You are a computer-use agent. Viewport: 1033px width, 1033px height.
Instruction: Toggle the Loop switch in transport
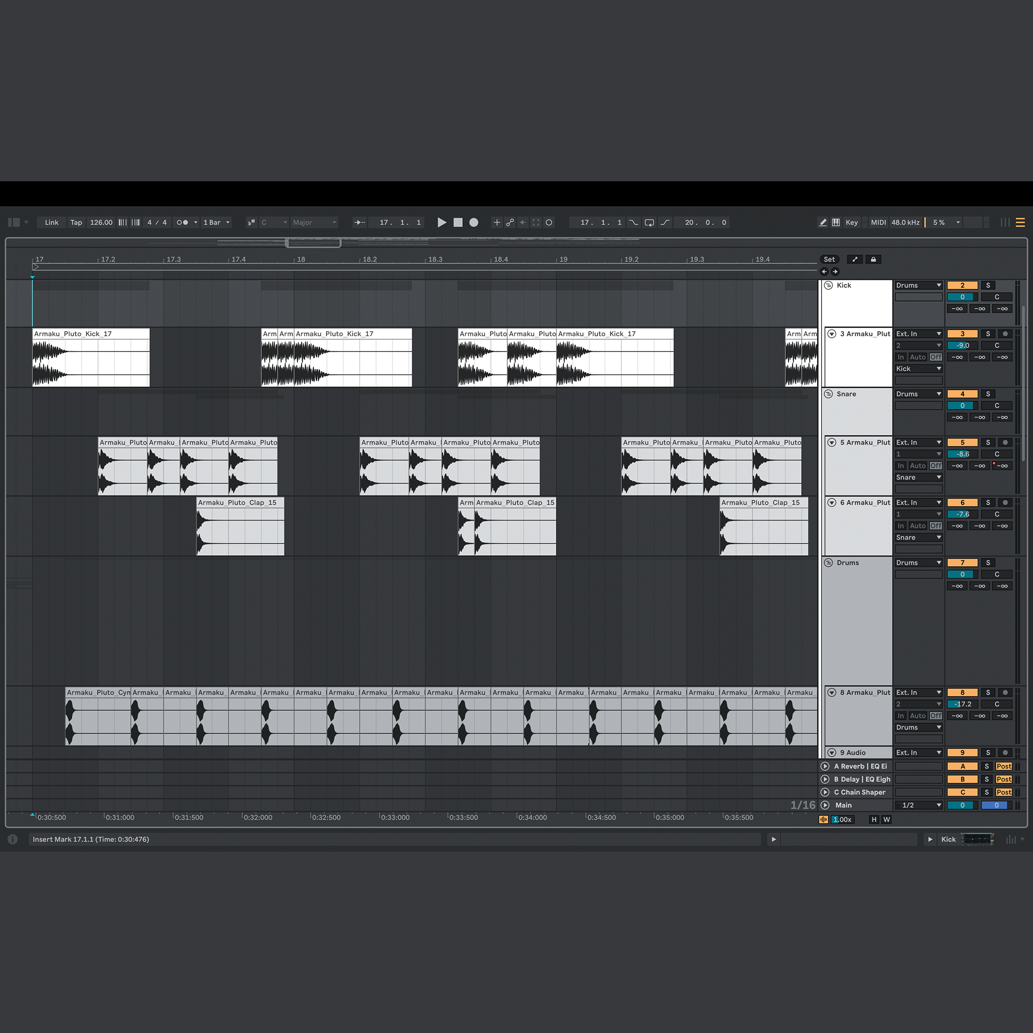point(649,223)
